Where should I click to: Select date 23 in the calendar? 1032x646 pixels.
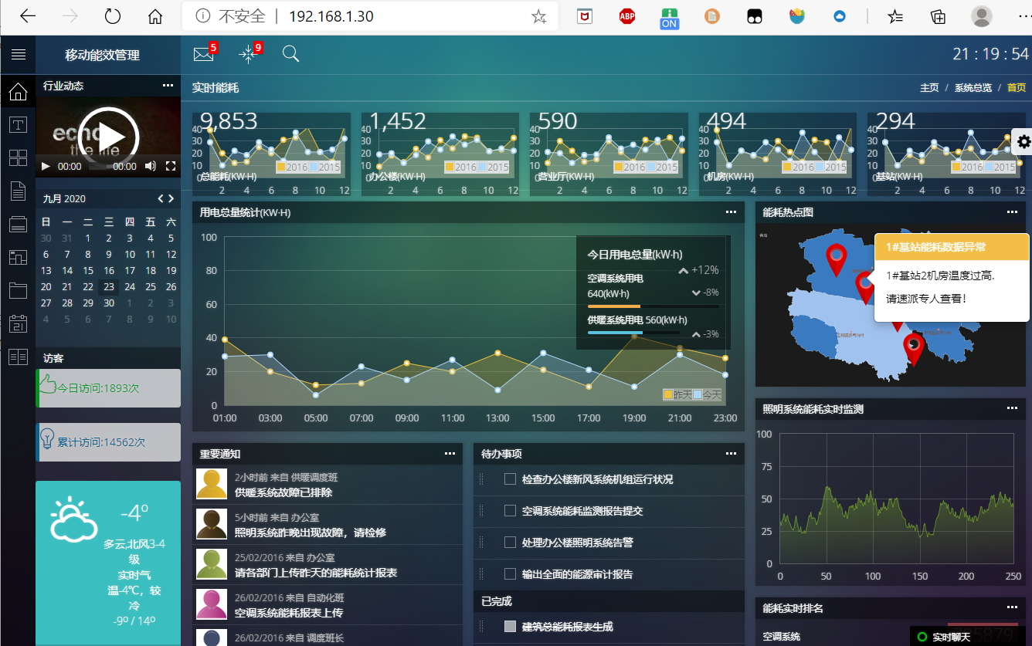point(109,286)
